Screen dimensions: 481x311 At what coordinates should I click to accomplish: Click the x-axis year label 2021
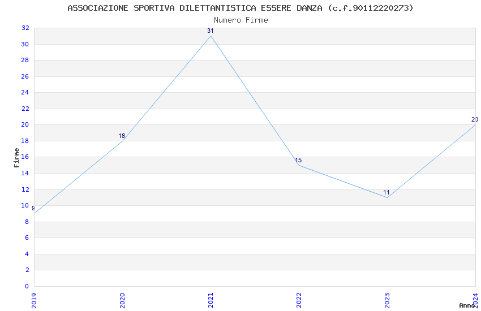(x=211, y=301)
